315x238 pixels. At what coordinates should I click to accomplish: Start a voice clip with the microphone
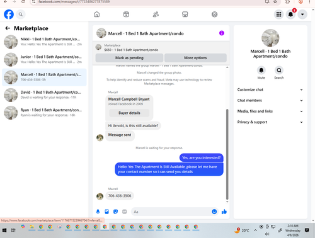coord(98,212)
